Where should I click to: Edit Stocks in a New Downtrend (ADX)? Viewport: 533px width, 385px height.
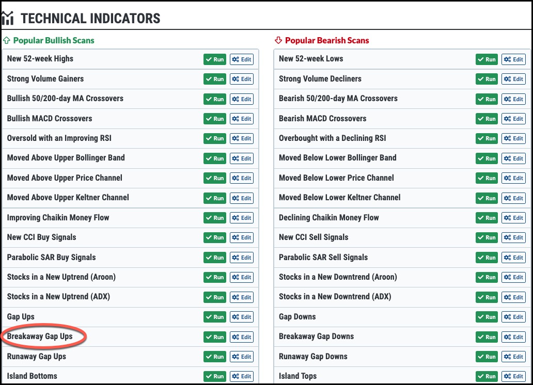[x=513, y=297]
